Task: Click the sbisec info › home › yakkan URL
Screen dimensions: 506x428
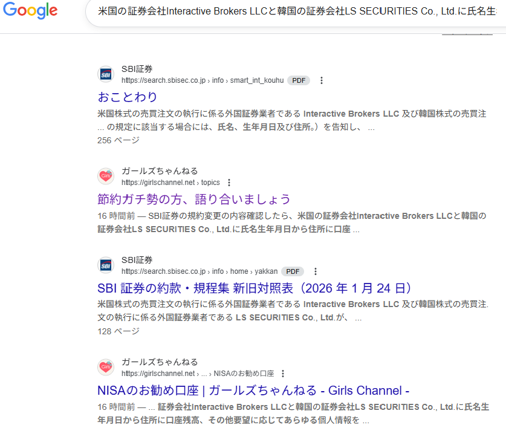Action: [x=199, y=271]
